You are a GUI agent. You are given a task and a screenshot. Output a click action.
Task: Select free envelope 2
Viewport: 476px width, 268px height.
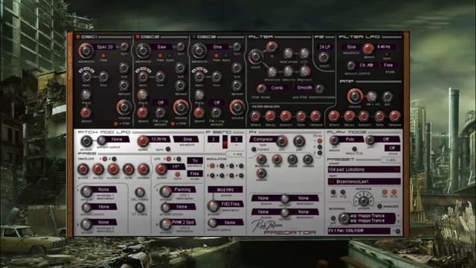(x=114, y=159)
